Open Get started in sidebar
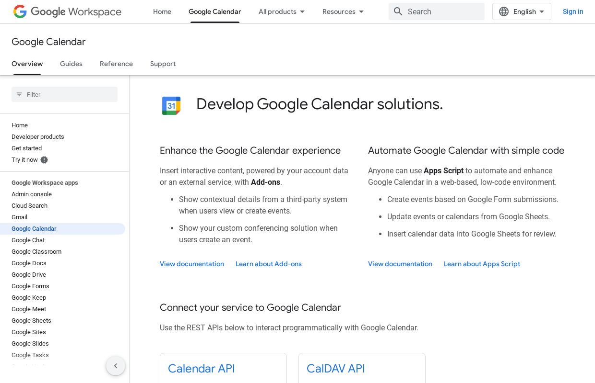Screen dimensions: 595x383 point(26,148)
